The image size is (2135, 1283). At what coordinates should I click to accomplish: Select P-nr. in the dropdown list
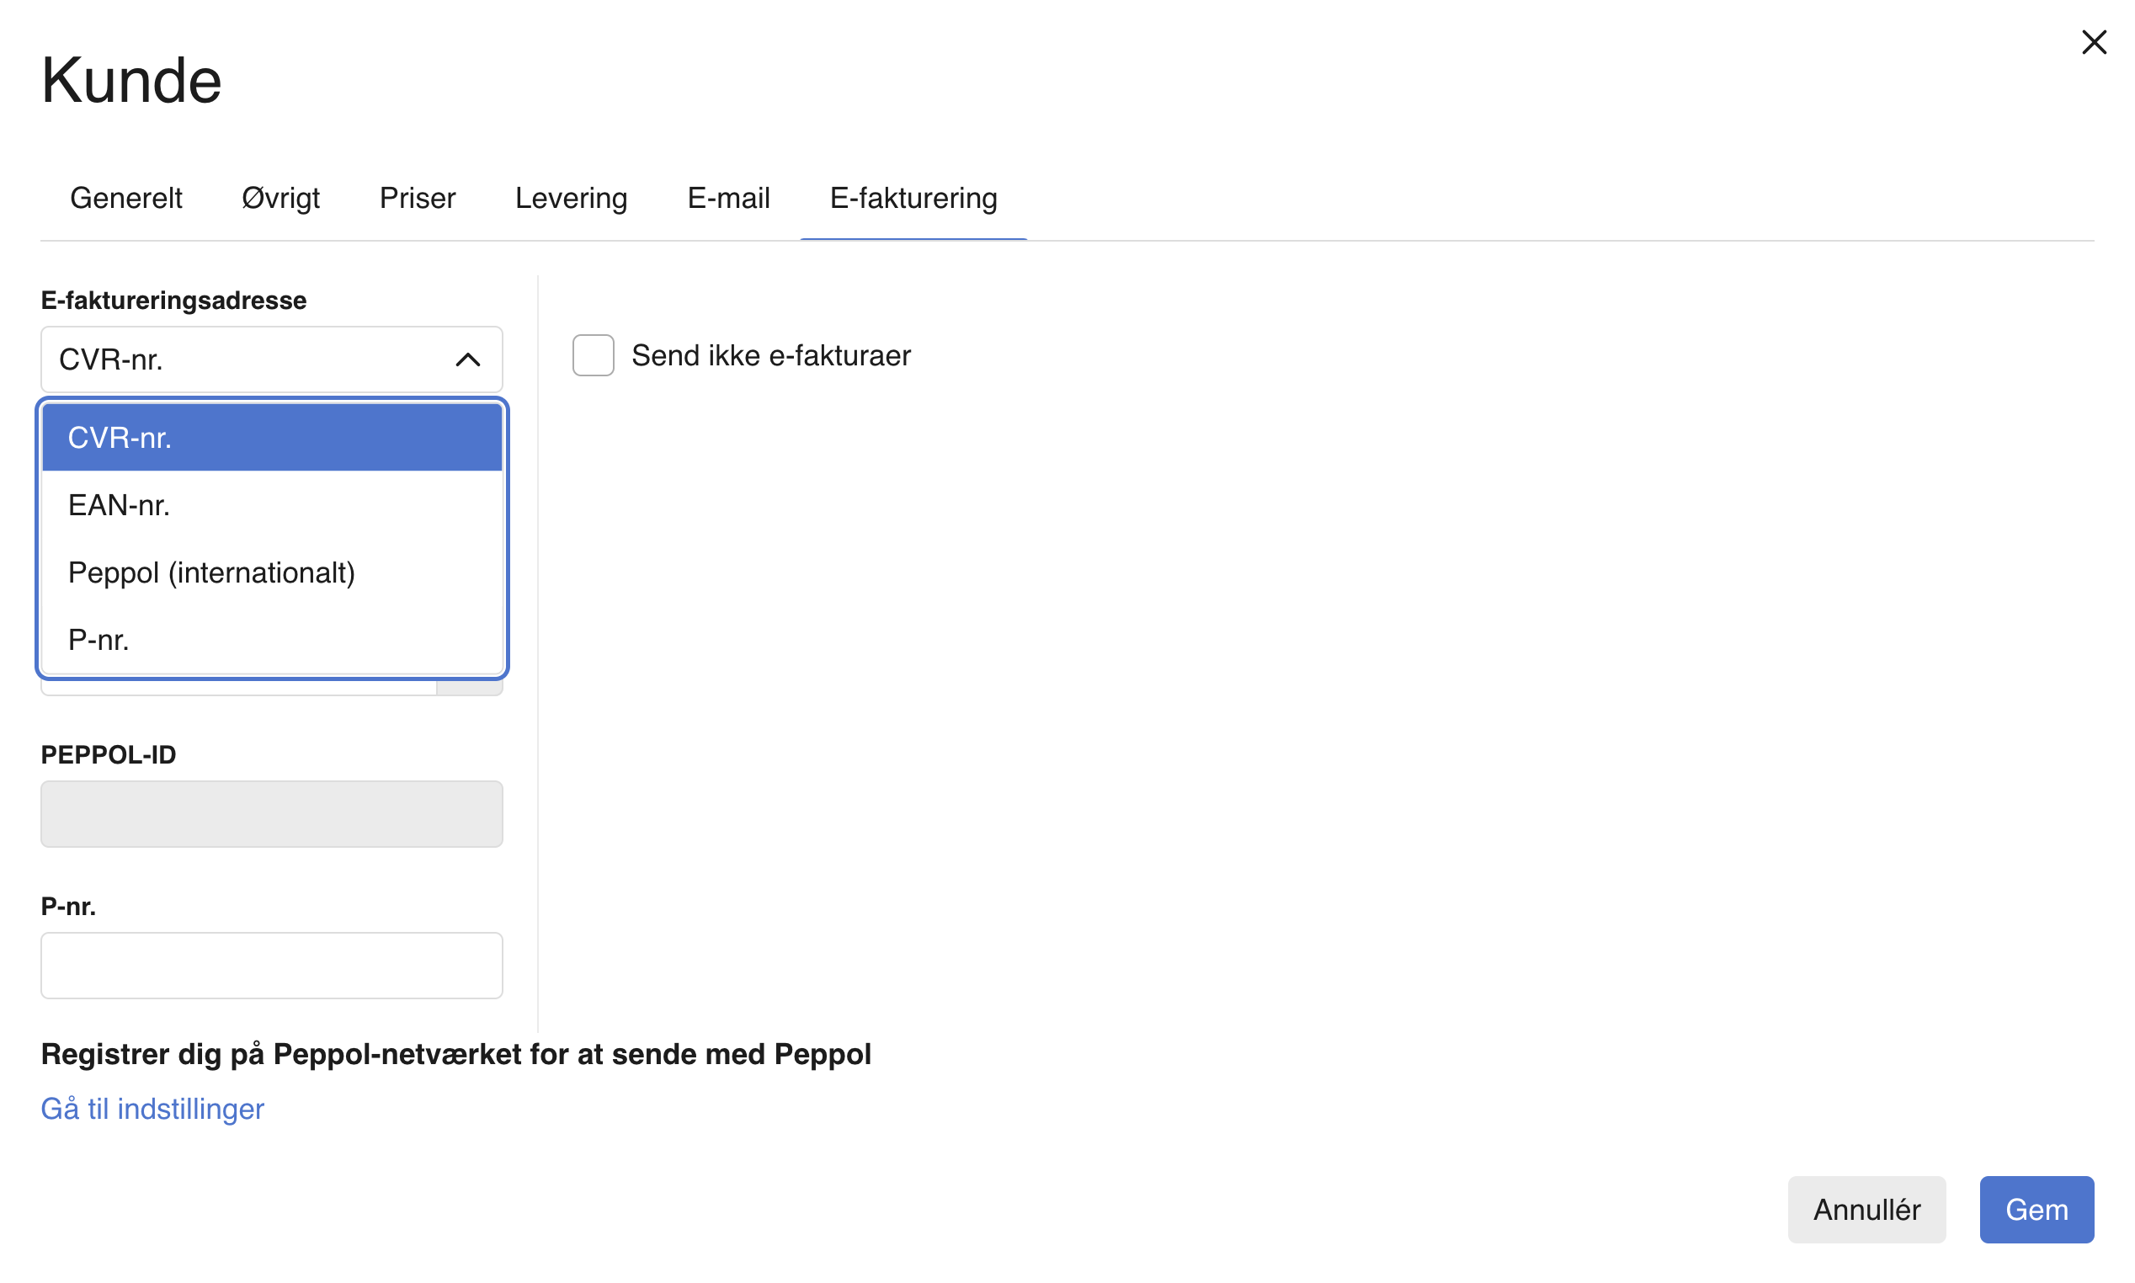click(271, 640)
